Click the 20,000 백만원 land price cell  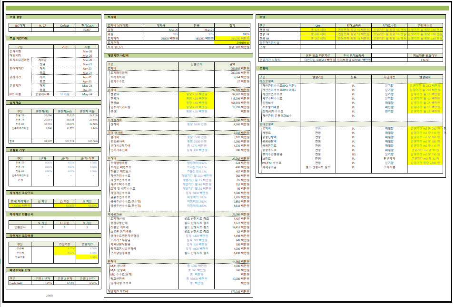click(161, 39)
